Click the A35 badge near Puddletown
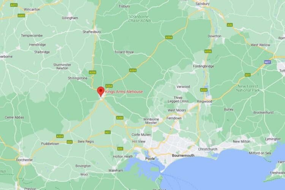285x190 pixels. [70, 142]
